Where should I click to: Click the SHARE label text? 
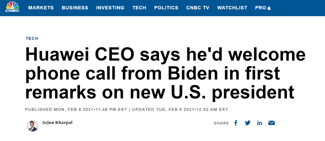tap(221, 123)
